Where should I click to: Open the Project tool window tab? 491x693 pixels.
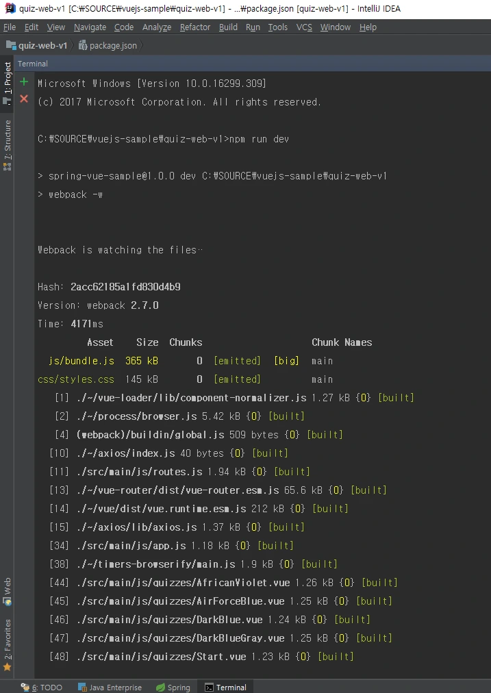7,83
